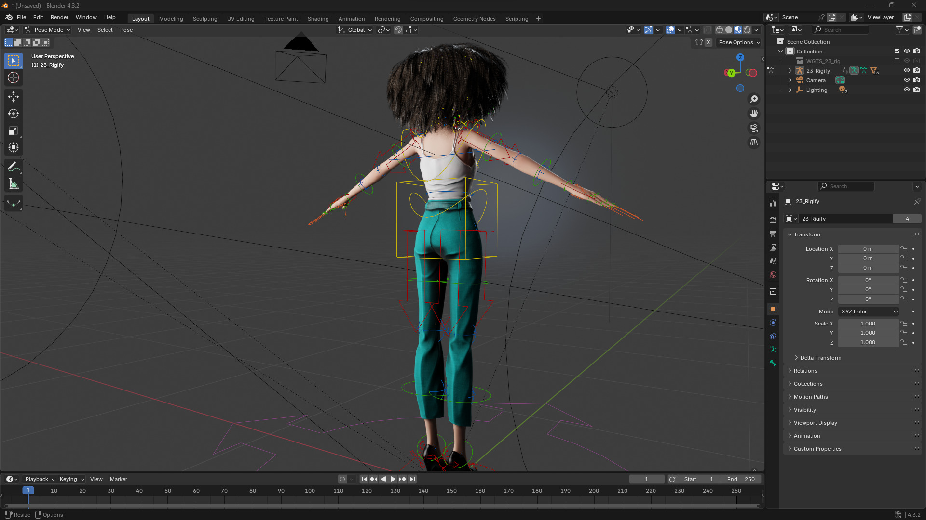Screen dimensions: 926x520
Task: Hide the Lighting collection eye icon
Action: 907,90
